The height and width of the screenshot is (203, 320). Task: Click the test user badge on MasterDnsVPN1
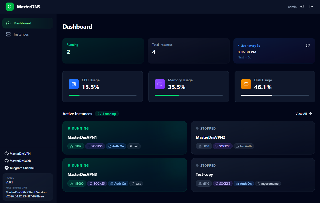click(x=134, y=146)
